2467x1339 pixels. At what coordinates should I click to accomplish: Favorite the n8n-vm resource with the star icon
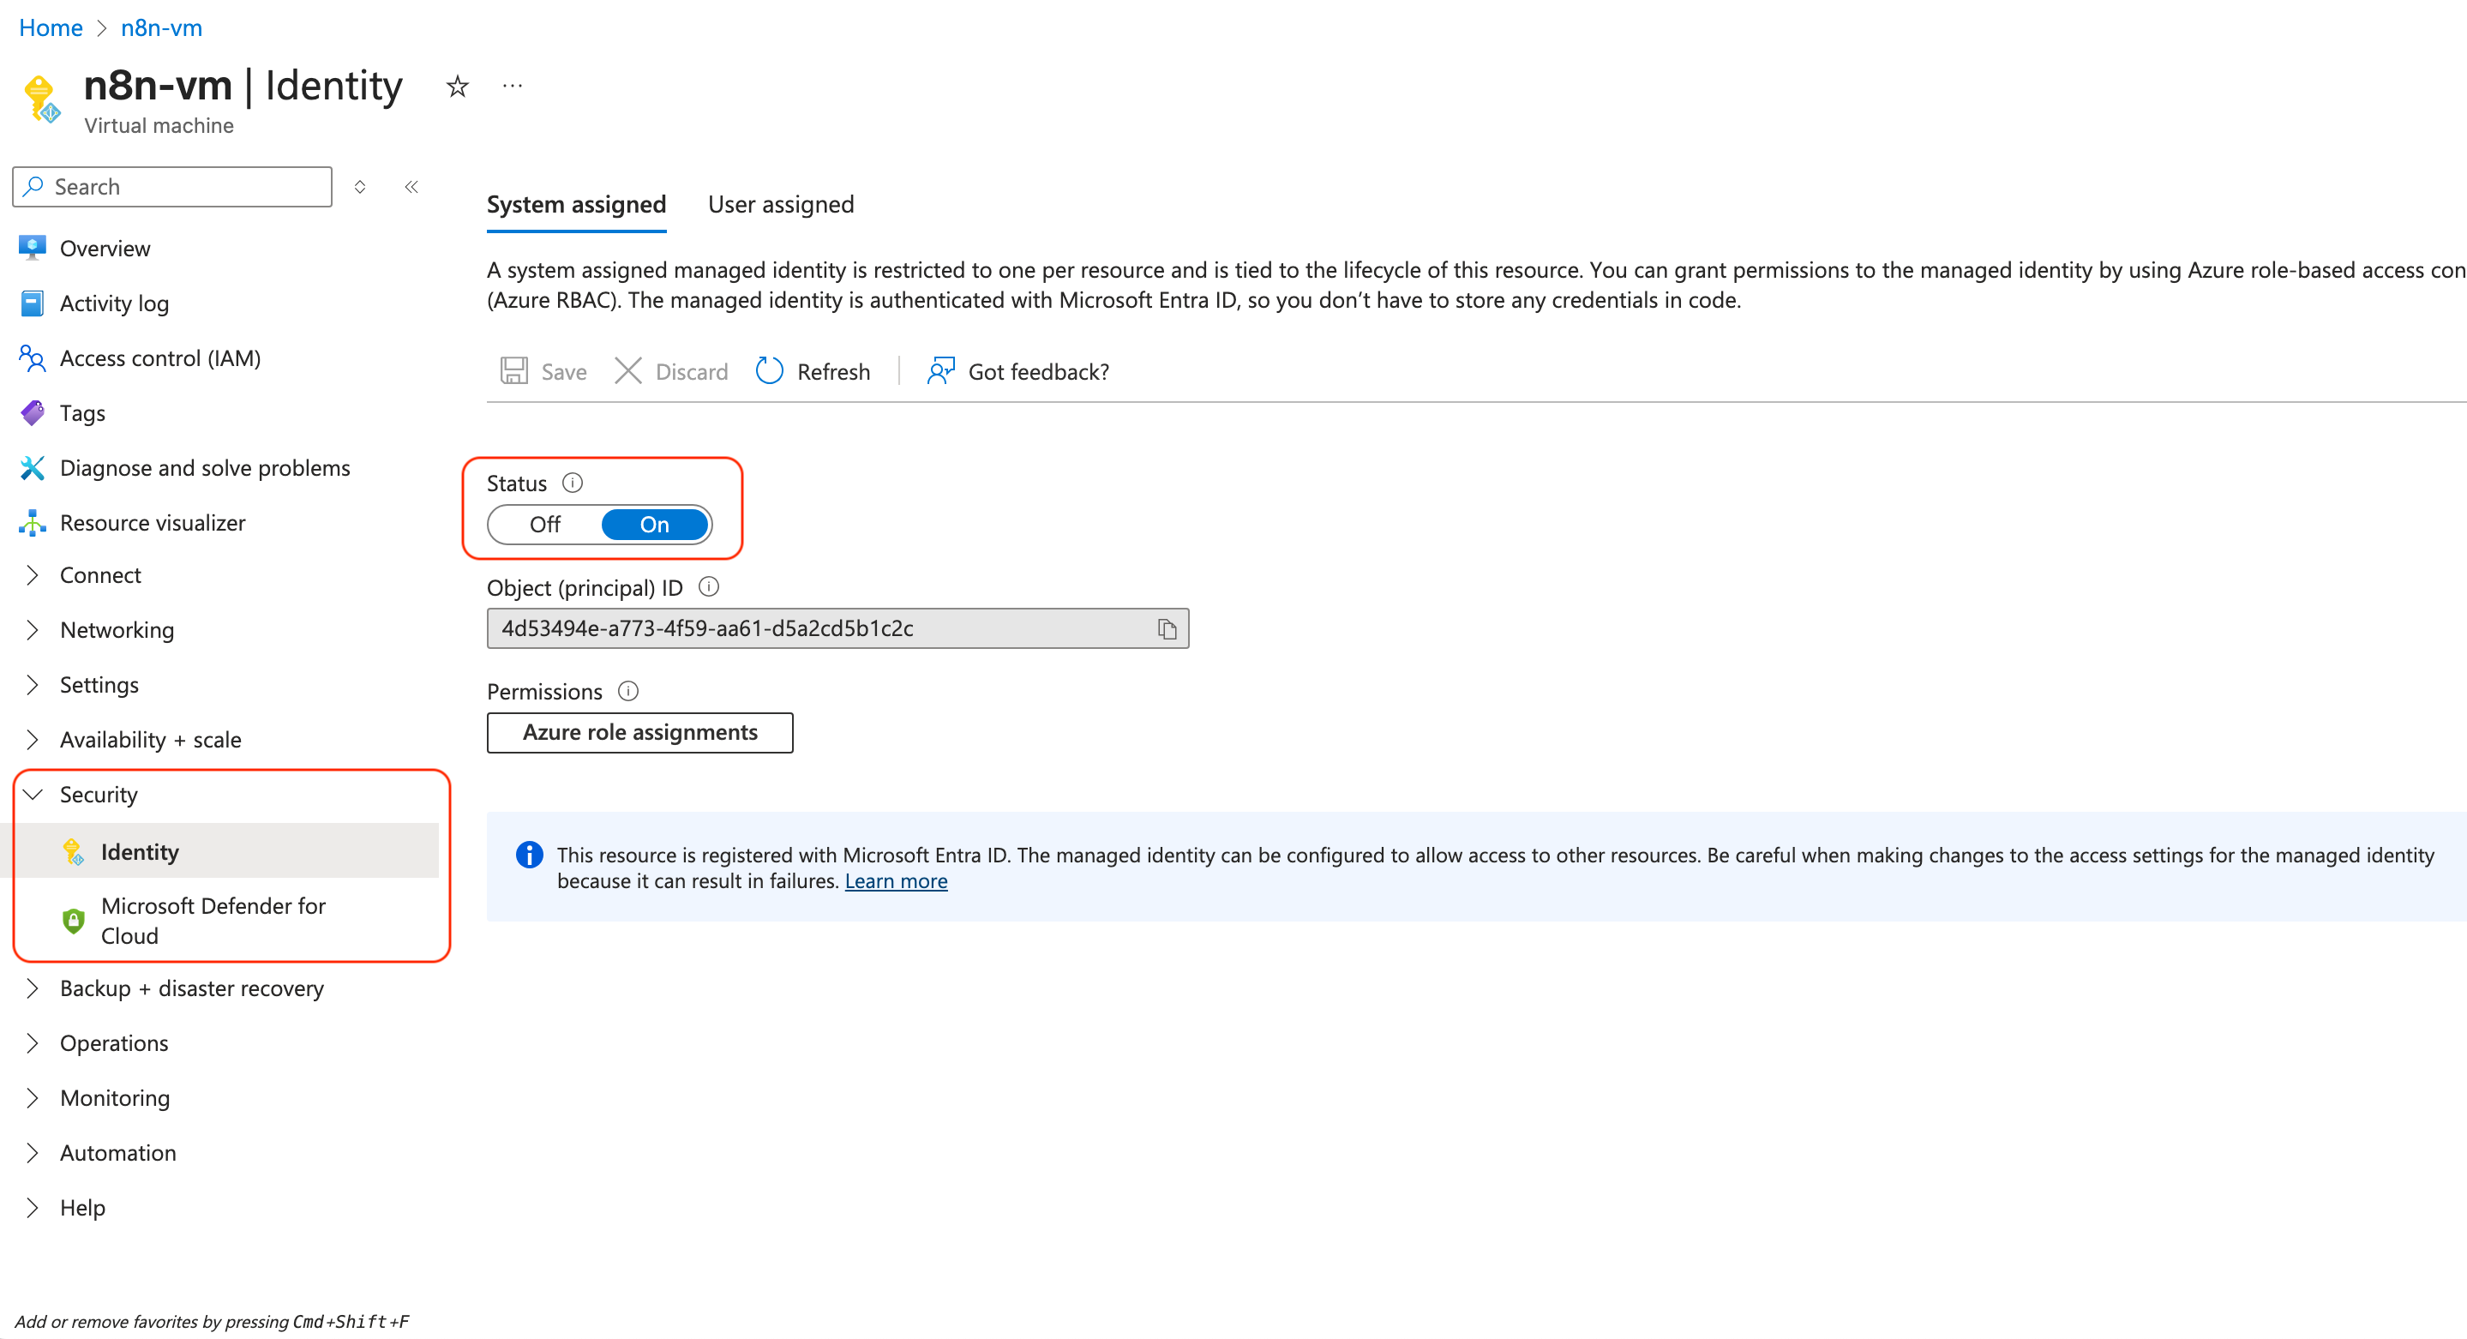tap(458, 87)
